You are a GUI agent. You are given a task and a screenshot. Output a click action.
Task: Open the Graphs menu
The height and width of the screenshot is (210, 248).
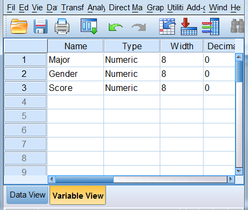[155, 8]
